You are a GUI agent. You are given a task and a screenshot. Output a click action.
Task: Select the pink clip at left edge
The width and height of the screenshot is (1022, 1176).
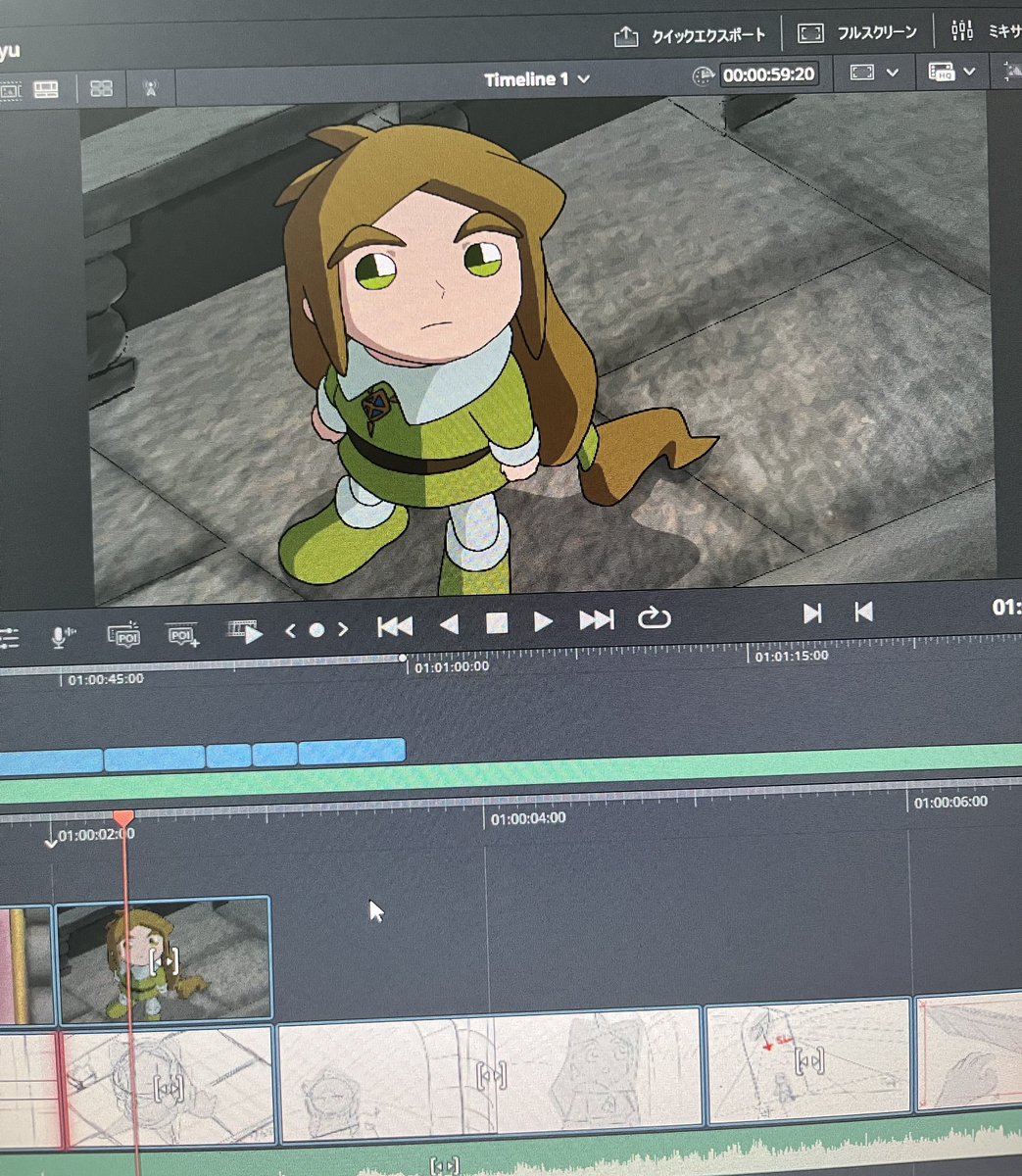point(24,966)
